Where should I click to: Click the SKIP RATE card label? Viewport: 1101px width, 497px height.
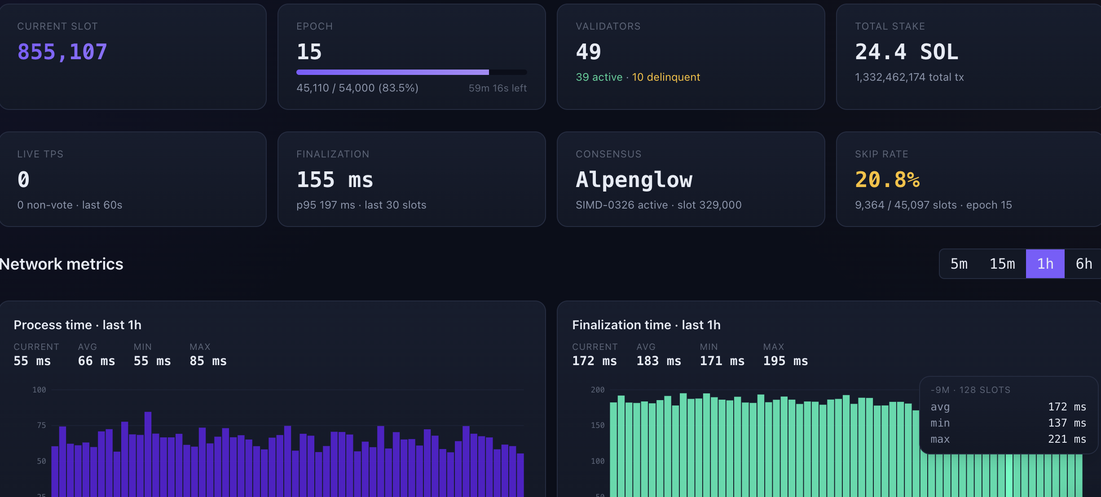click(882, 154)
